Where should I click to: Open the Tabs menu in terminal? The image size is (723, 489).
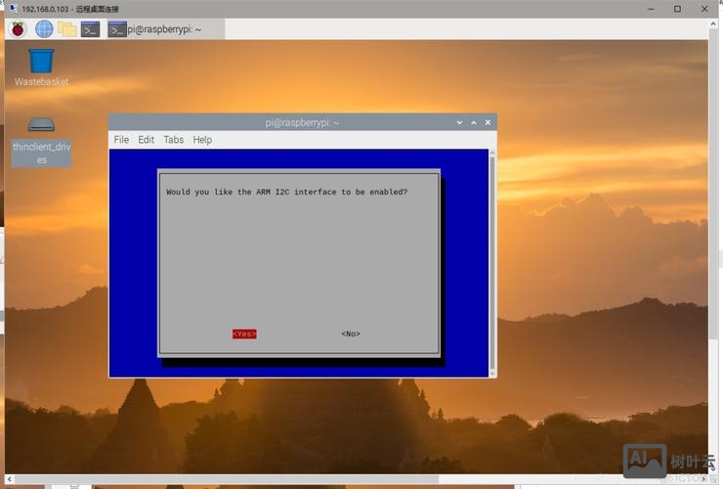pyautogui.click(x=173, y=140)
